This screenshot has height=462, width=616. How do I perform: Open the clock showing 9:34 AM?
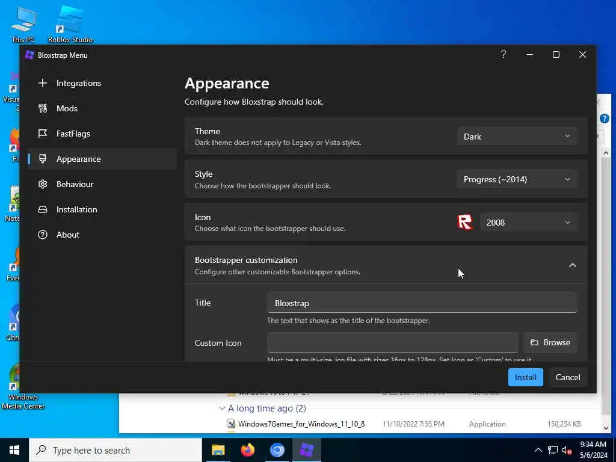pos(593,450)
